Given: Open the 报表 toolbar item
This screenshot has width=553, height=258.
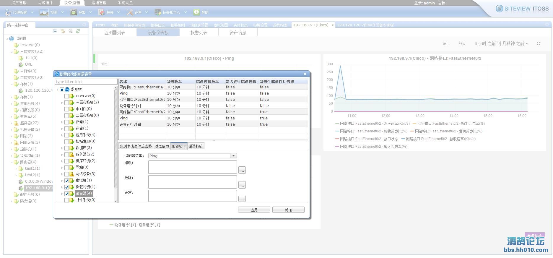Looking at the screenshot, I should tap(109, 12).
